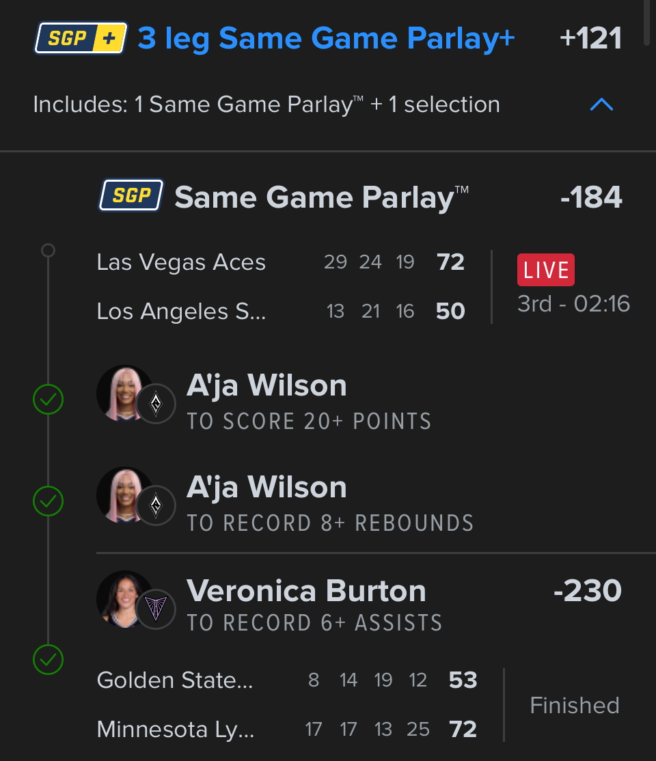Image resolution: width=656 pixels, height=761 pixels.
Task: Click Valkyries team logo beside Veronica Burton
Action: [156, 608]
